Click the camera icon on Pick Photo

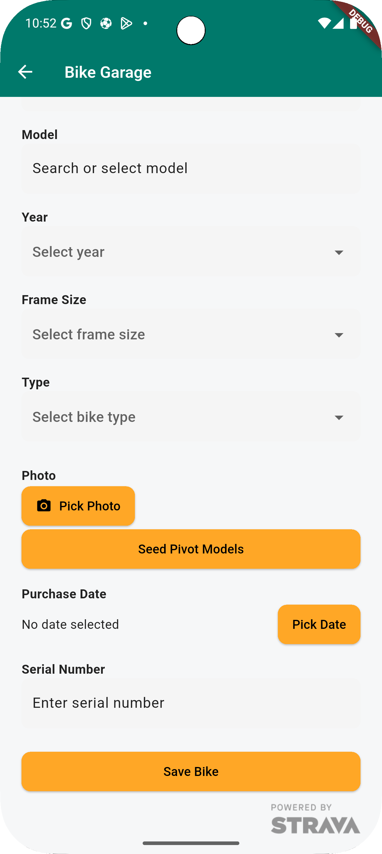[x=44, y=506]
